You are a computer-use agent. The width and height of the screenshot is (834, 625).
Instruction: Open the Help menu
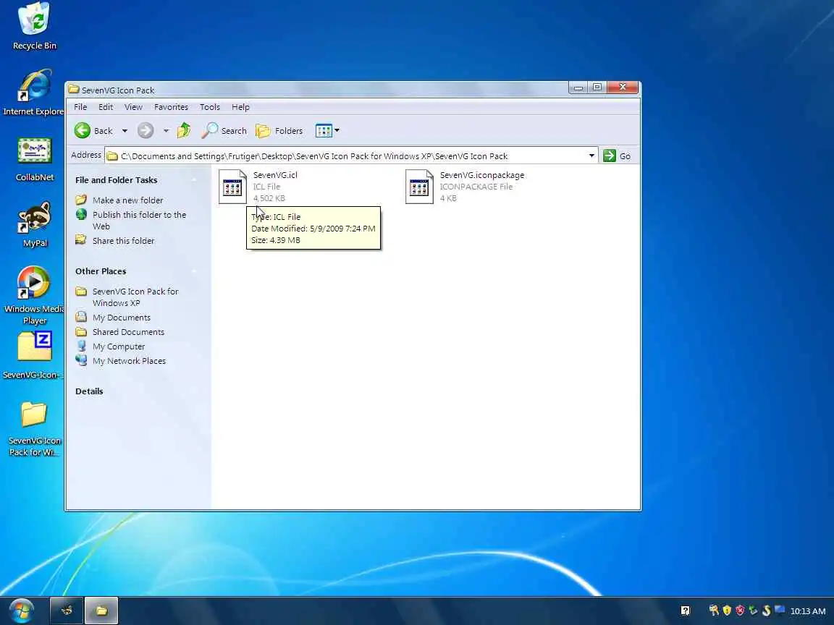240,107
